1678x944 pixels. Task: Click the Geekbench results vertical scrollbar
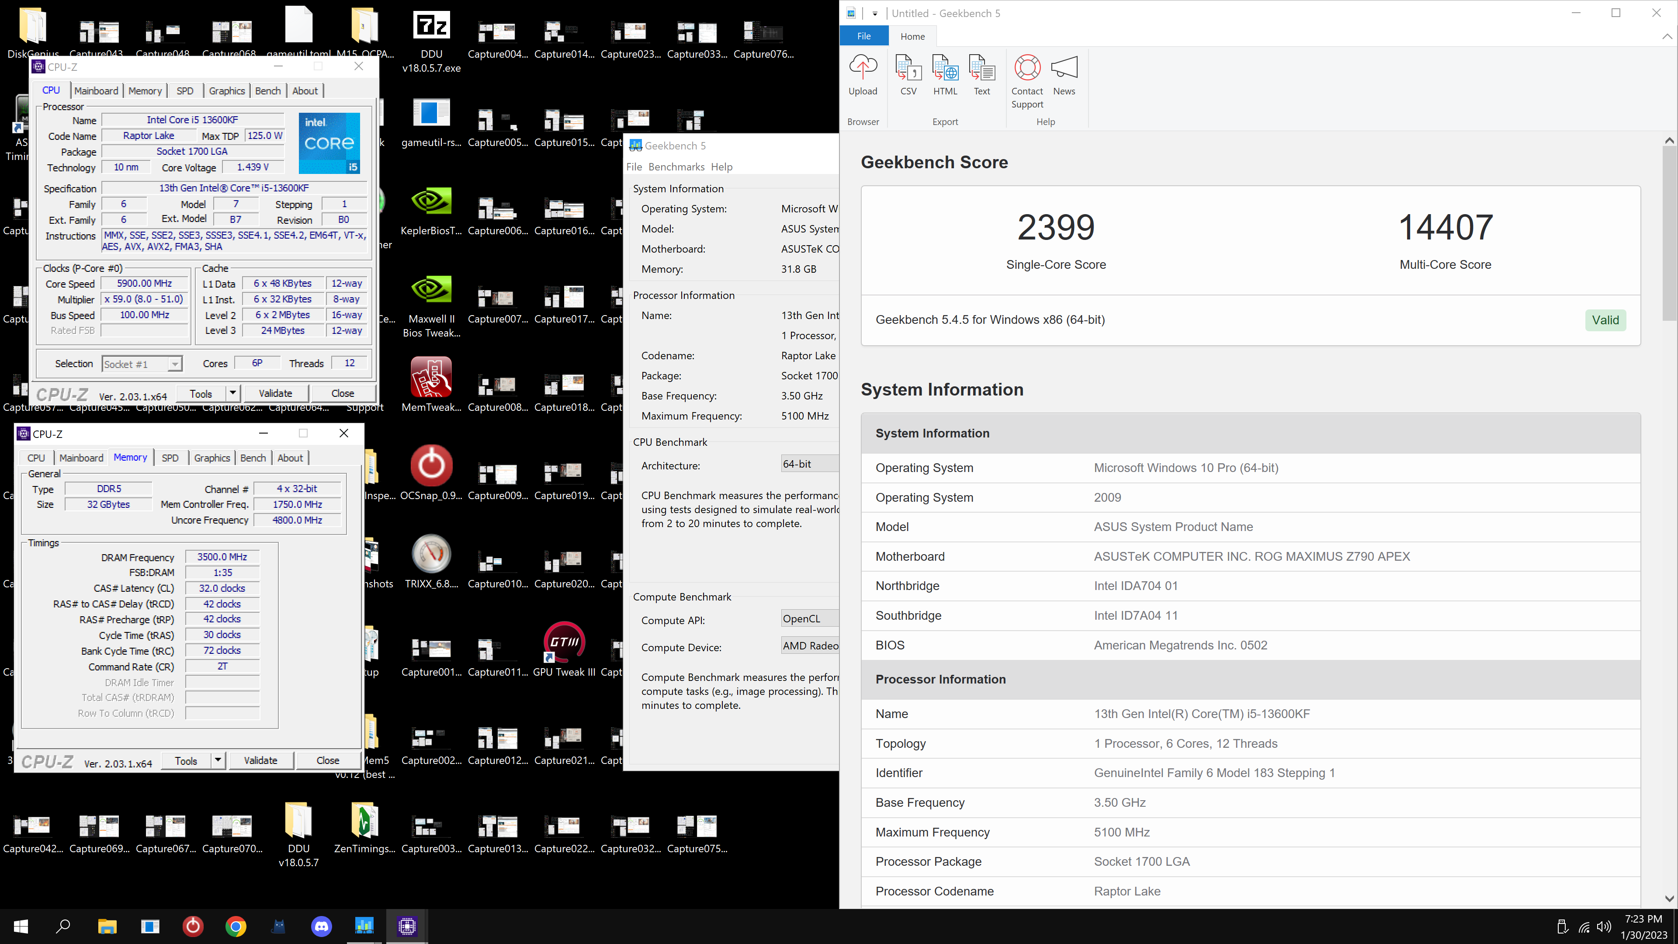click(1668, 233)
